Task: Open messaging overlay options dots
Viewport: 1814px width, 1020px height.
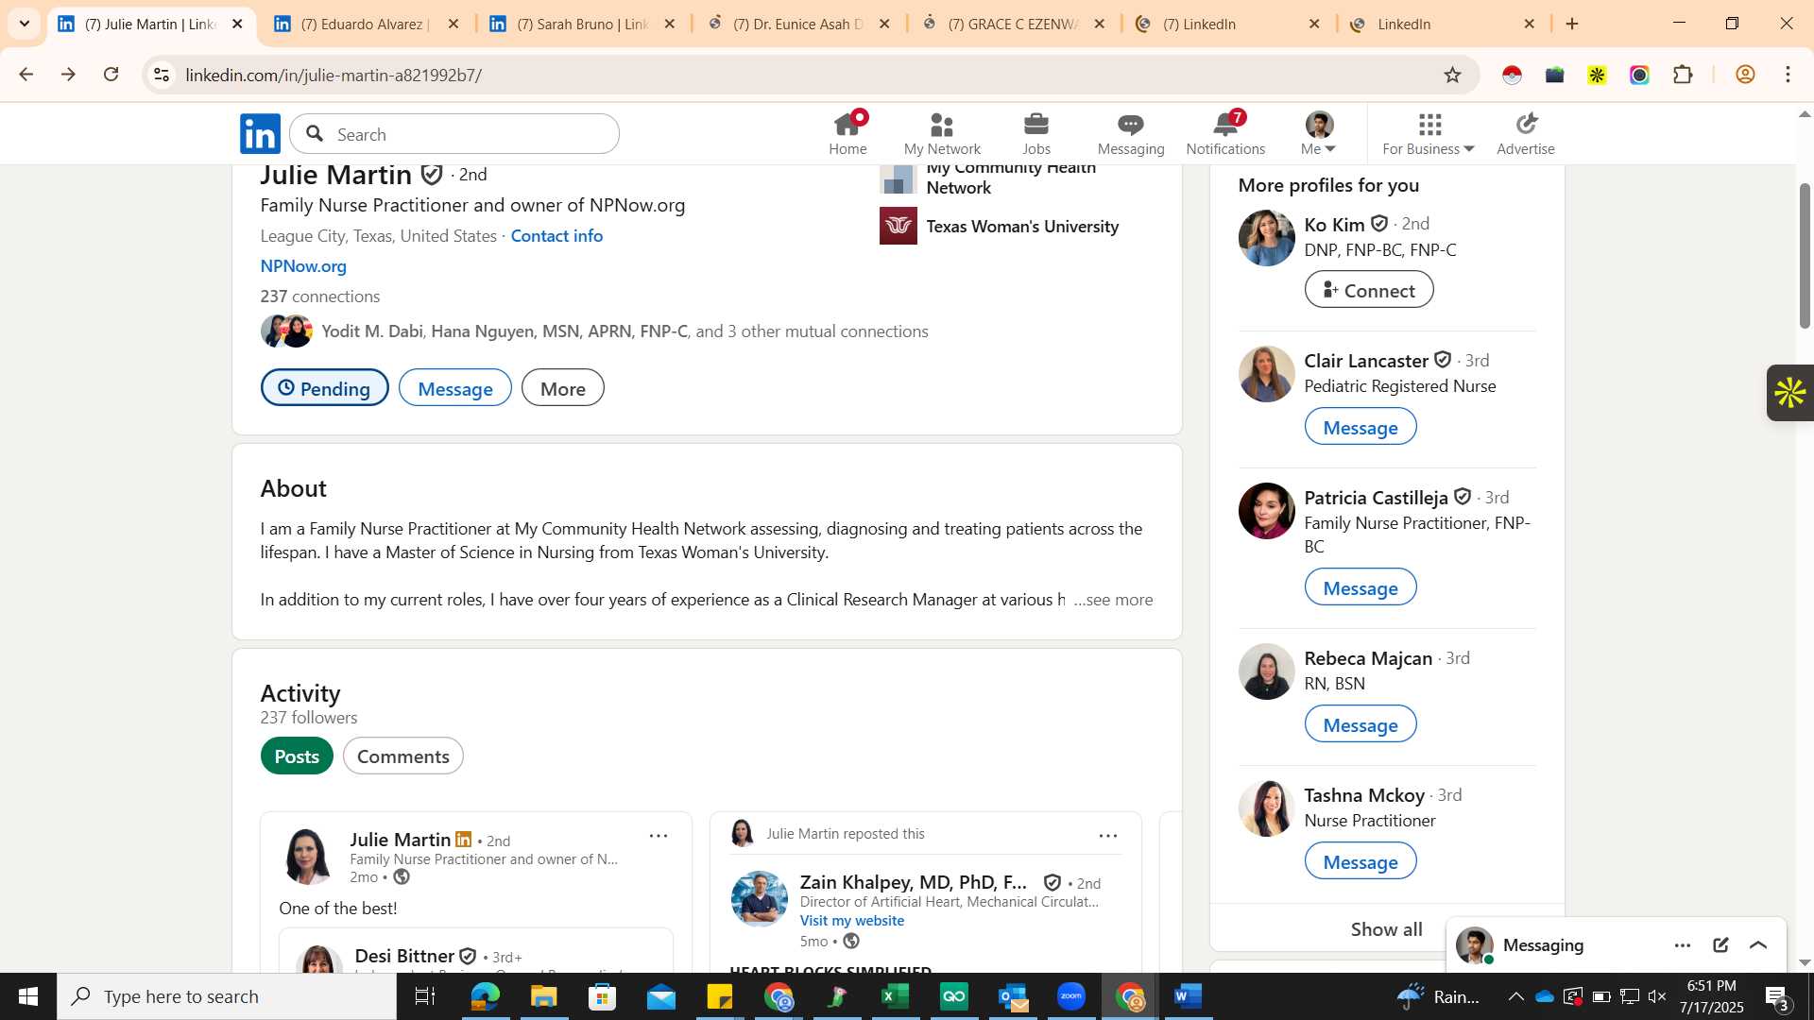Action: click(1682, 945)
